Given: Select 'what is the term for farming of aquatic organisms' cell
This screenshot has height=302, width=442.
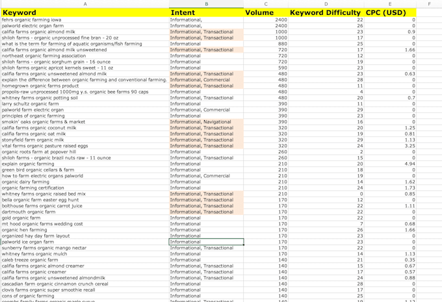Looking at the screenshot, I should (x=85, y=44).
